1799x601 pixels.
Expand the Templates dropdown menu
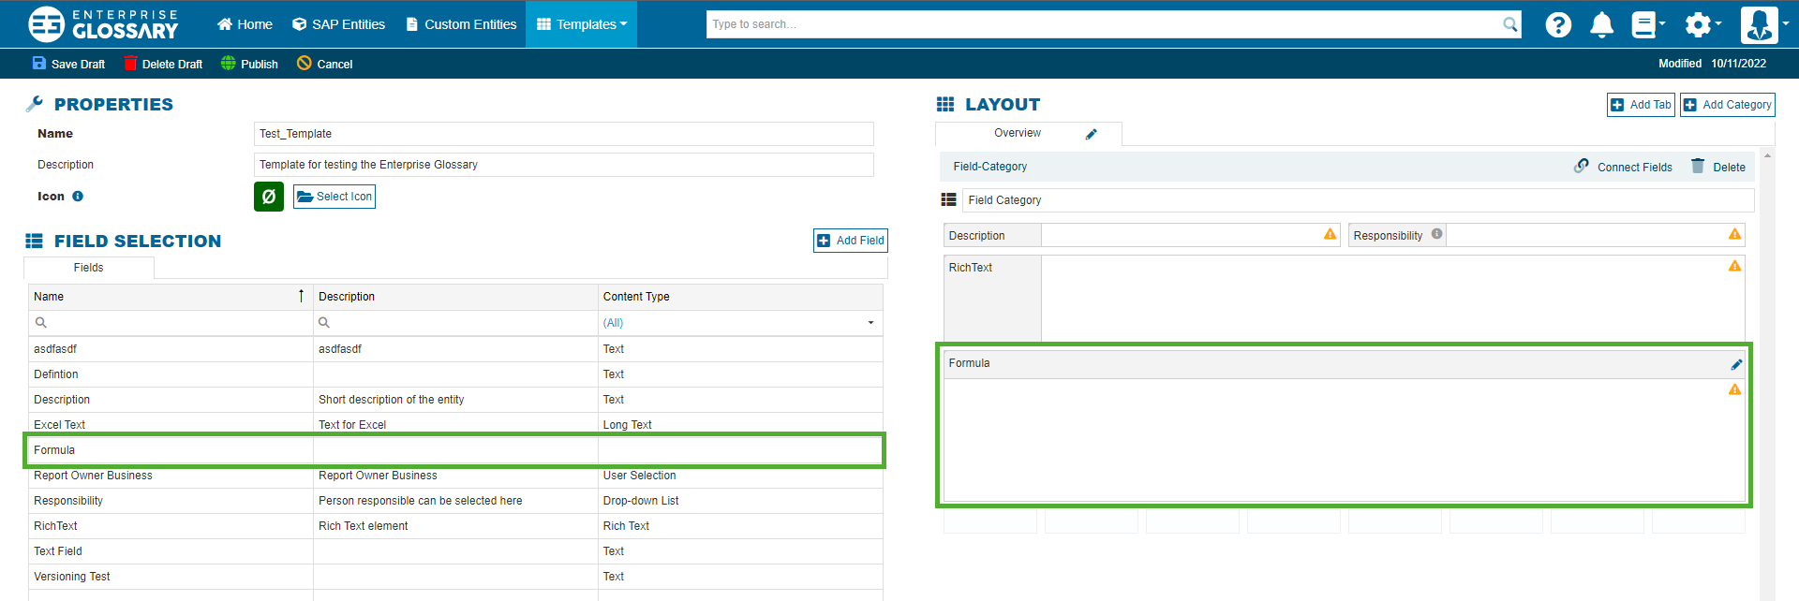[x=581, y=24]
